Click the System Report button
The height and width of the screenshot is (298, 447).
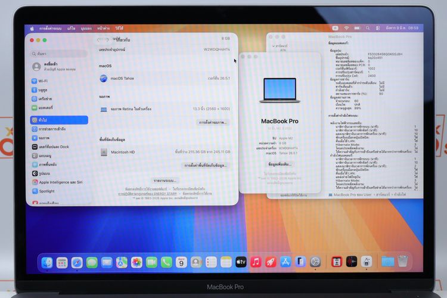coord(164,181)
